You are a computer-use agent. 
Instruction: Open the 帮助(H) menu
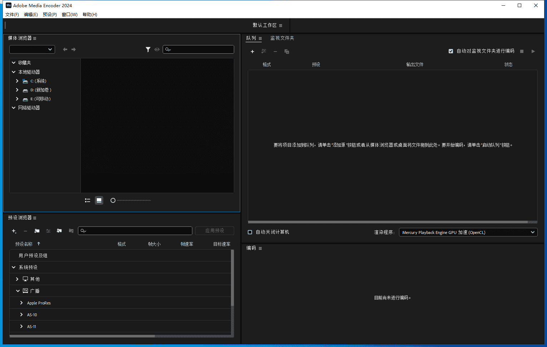coord(90,15)
